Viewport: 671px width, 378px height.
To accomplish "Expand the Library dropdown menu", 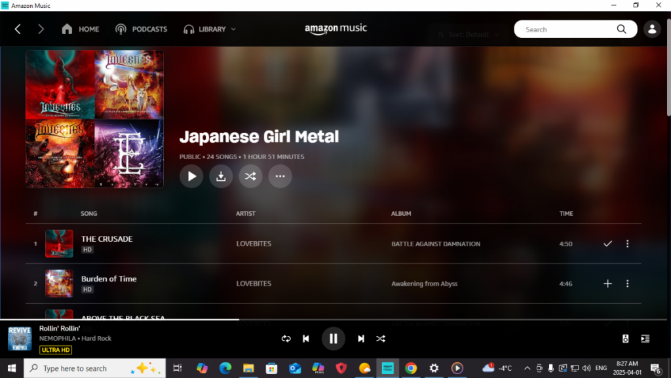I will 210,29.
